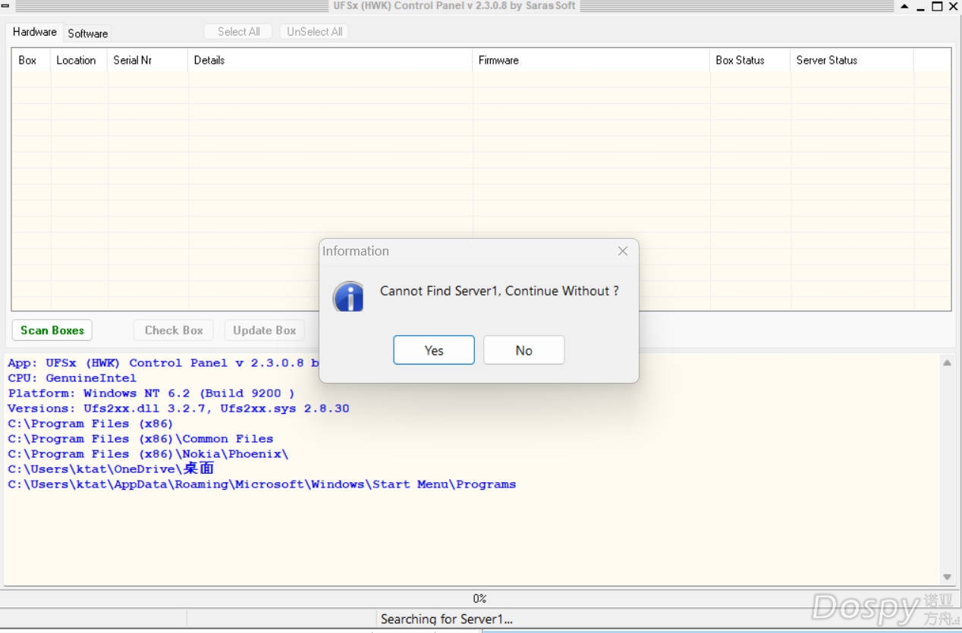The width and height of the screenshot is (962, 633).
Task: Click the window title "UFSx (HWK) Control Panel"
Action: (454, 6)
